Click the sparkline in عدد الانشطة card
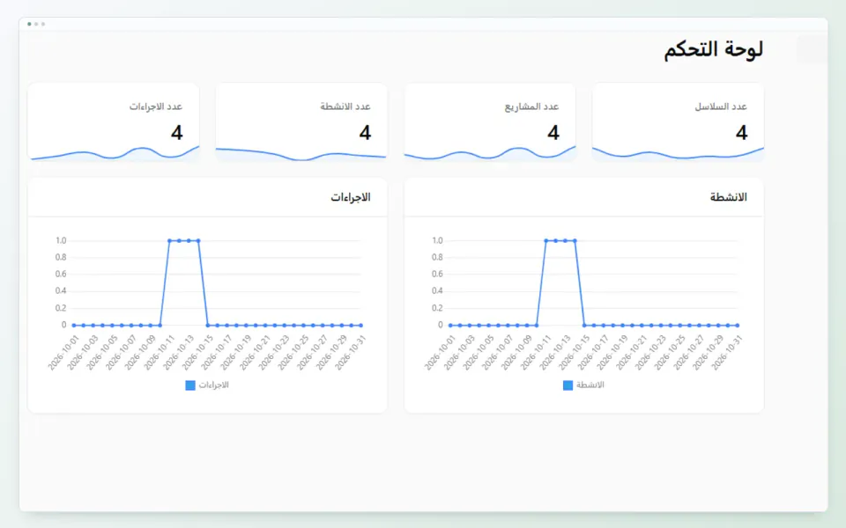This screenshot has height=528, width=846. point(301,154)
